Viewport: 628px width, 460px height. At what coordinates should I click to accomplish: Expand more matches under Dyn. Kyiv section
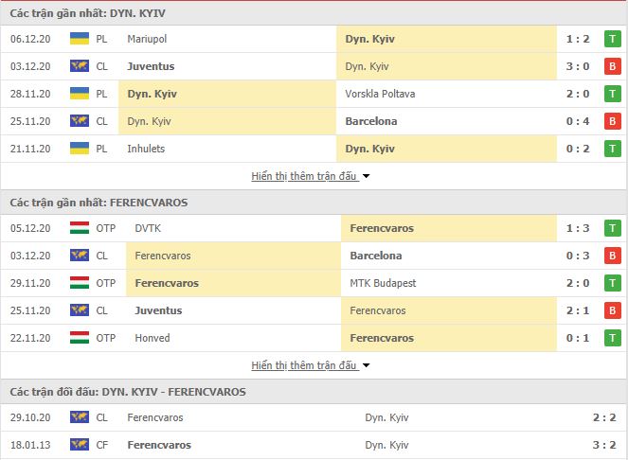(305, 176)
